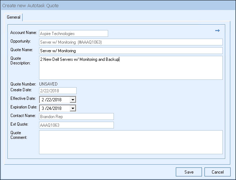Click the Create Date field
The image size is (236, 180).
pyautogui.click(x=58, y=91)
